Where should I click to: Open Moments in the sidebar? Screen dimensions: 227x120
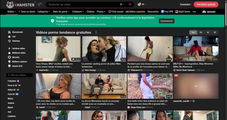tap(14, 57)
